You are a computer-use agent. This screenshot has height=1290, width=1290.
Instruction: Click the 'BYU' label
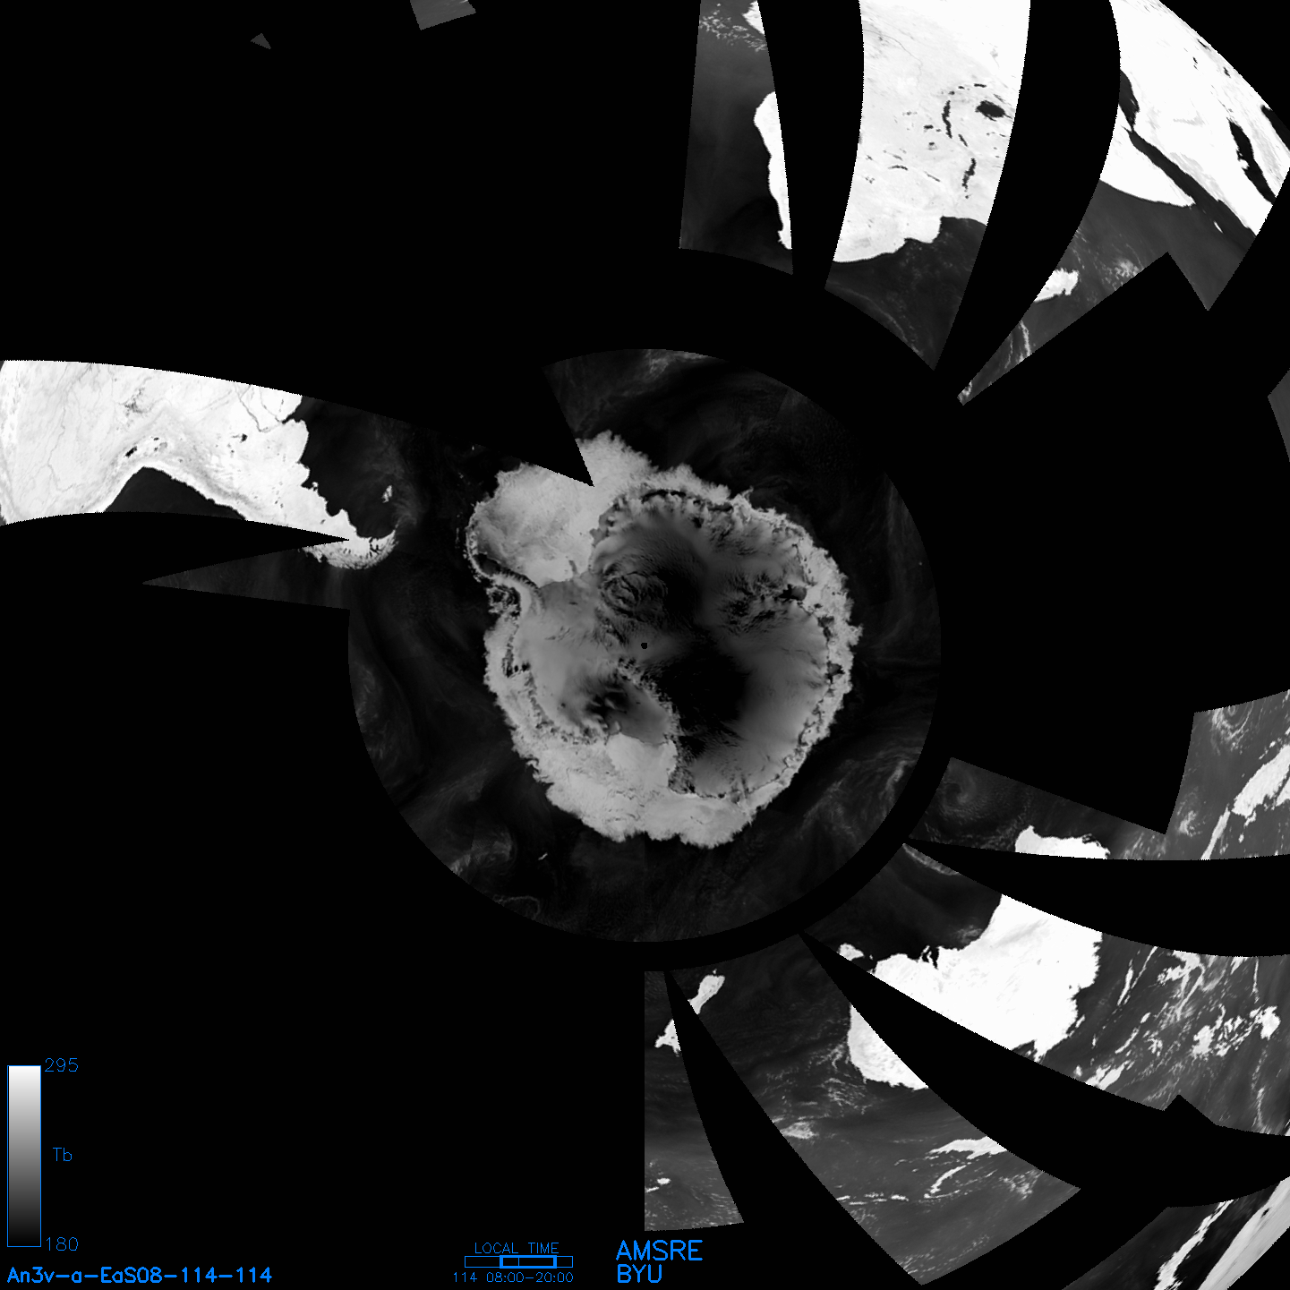point(639,1274)
